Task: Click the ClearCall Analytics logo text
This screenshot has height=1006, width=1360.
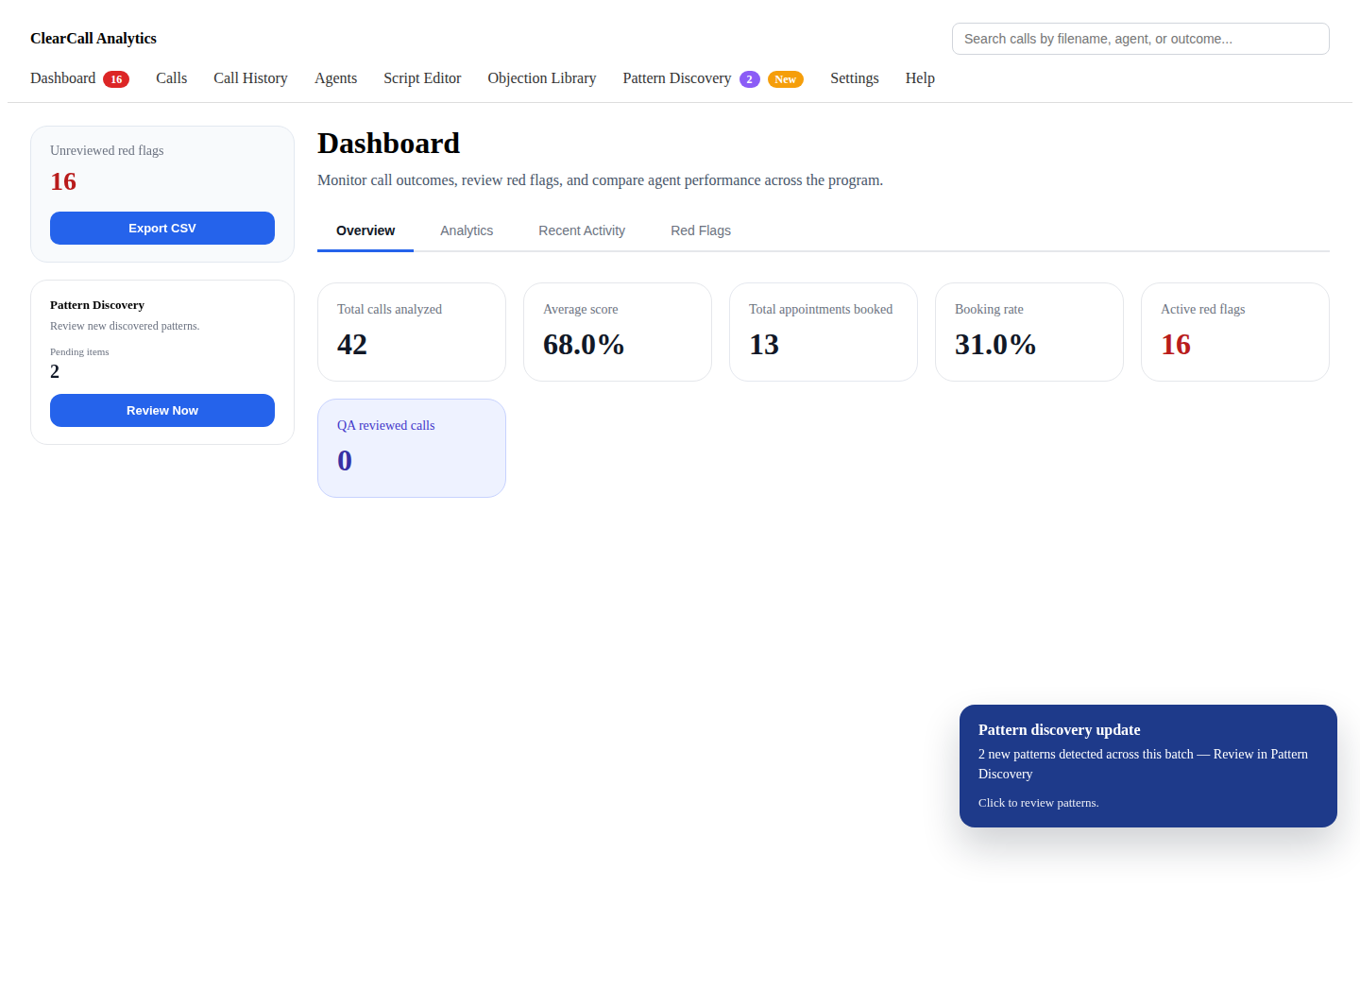Action: (93, 39)
